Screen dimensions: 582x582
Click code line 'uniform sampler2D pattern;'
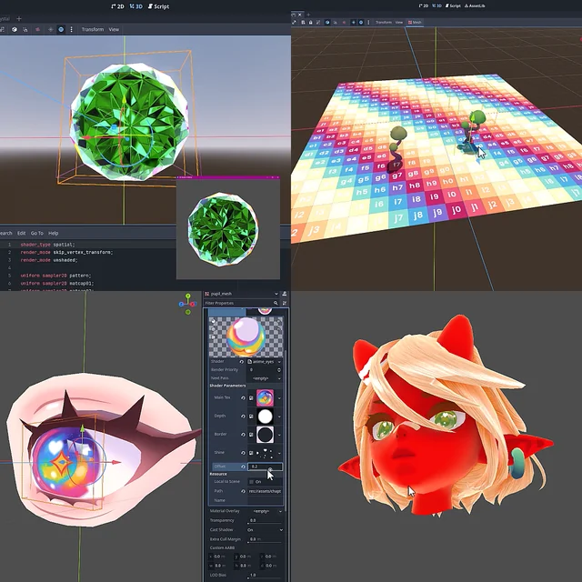point(55,276)
